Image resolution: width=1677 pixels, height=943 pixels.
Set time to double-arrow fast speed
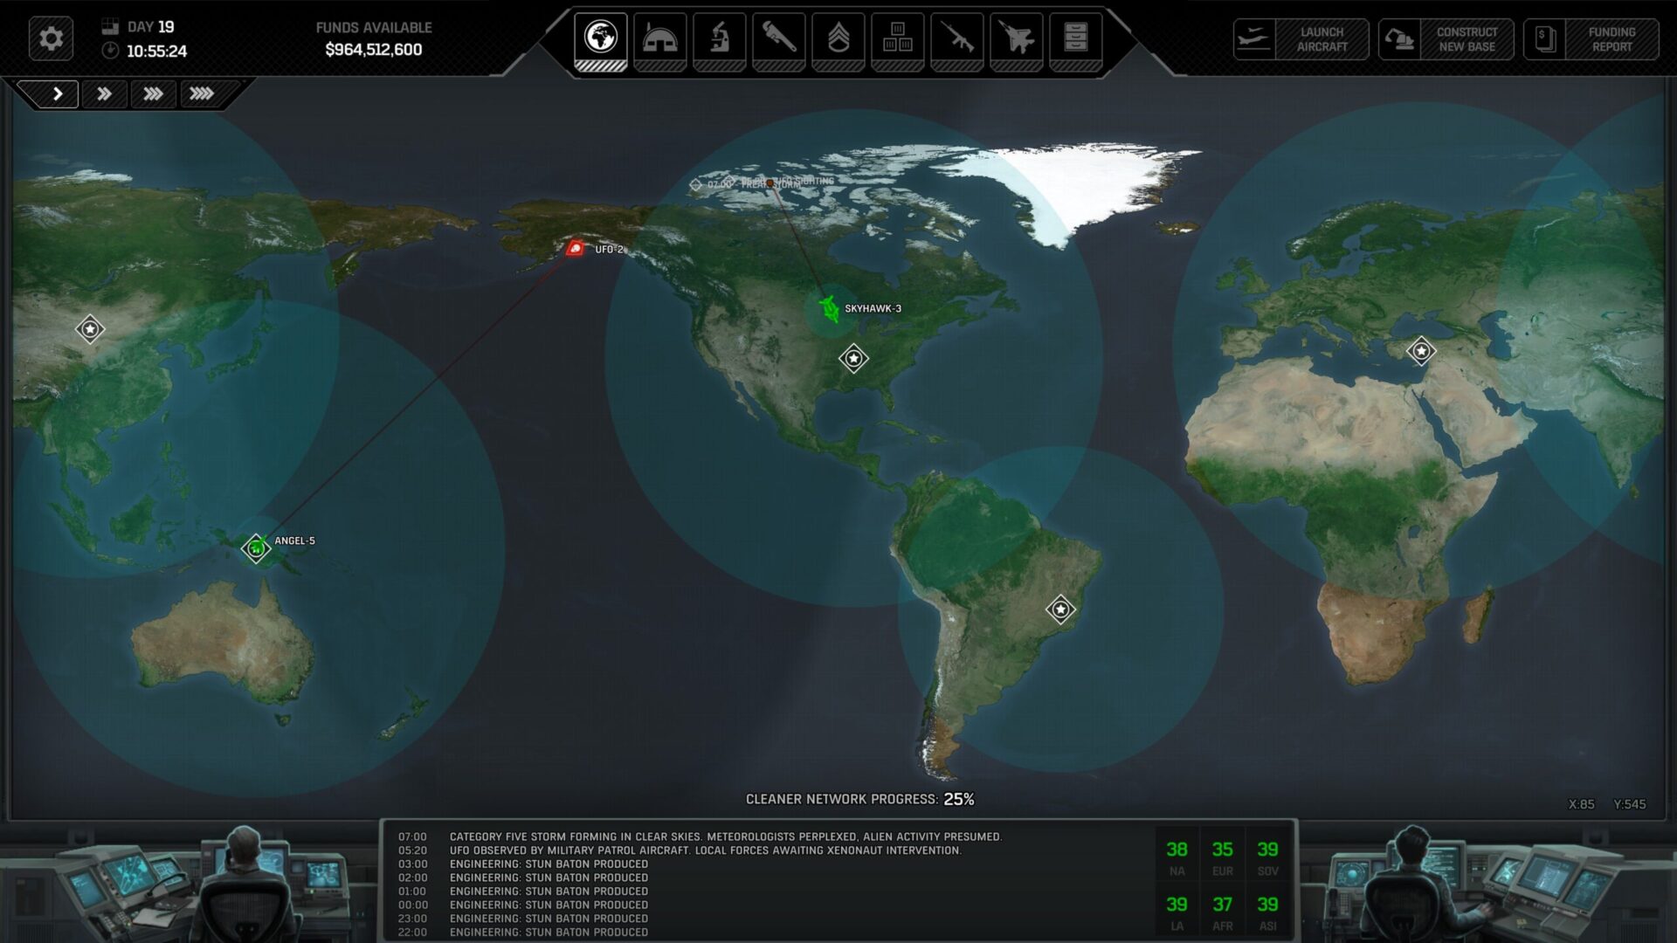click(105, 93)
